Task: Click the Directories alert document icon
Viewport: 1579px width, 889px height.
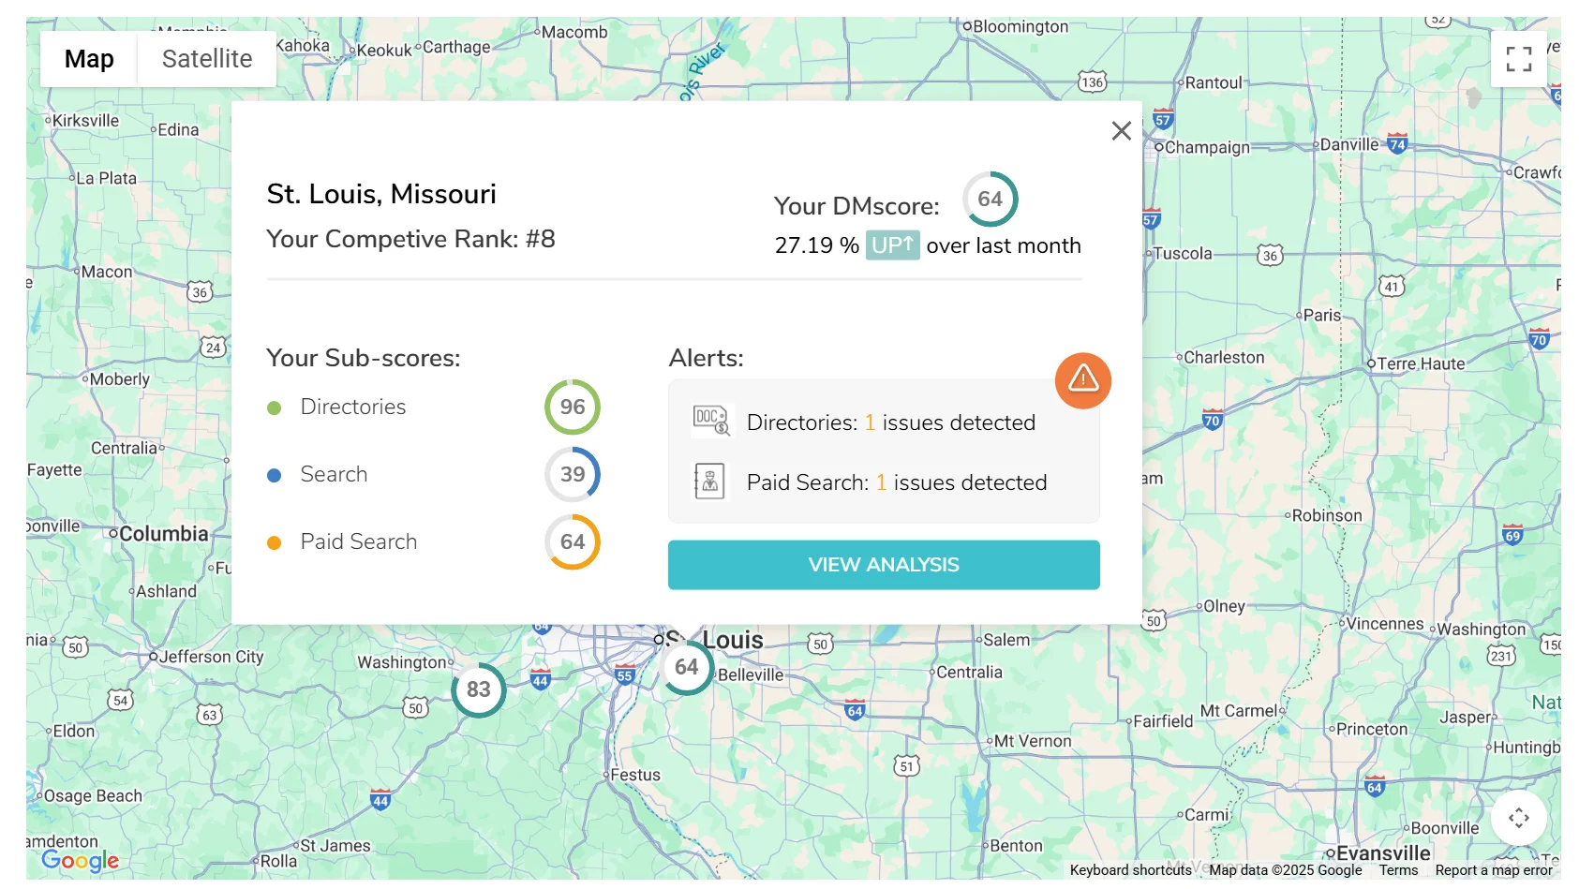Action: click(710, 421)
